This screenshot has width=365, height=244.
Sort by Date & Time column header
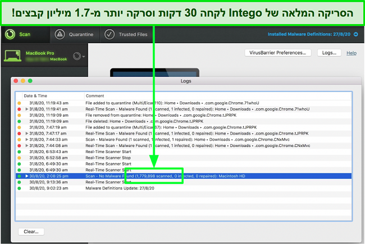click(x=35, y=96)
